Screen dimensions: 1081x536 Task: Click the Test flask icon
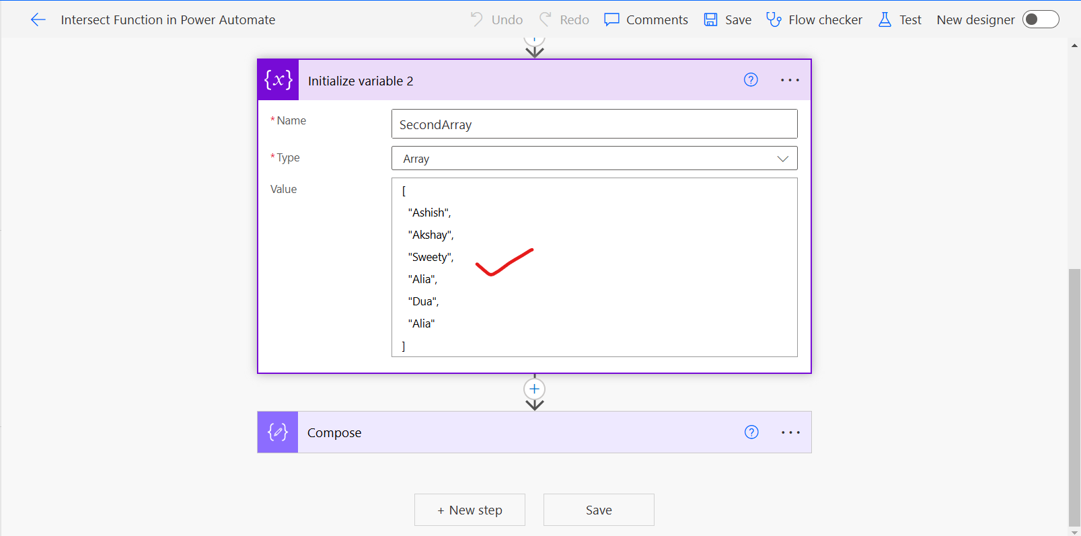point(885,20)
